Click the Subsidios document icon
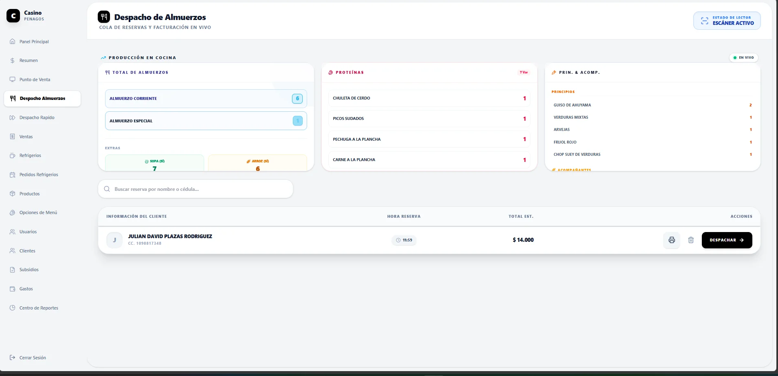778x376 pixels. click(13, 270)
